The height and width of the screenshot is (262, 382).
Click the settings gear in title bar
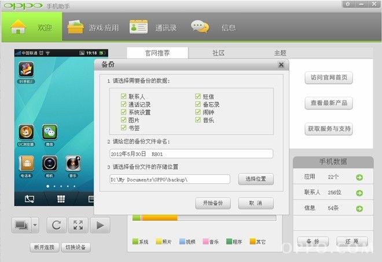click(348, 4)
